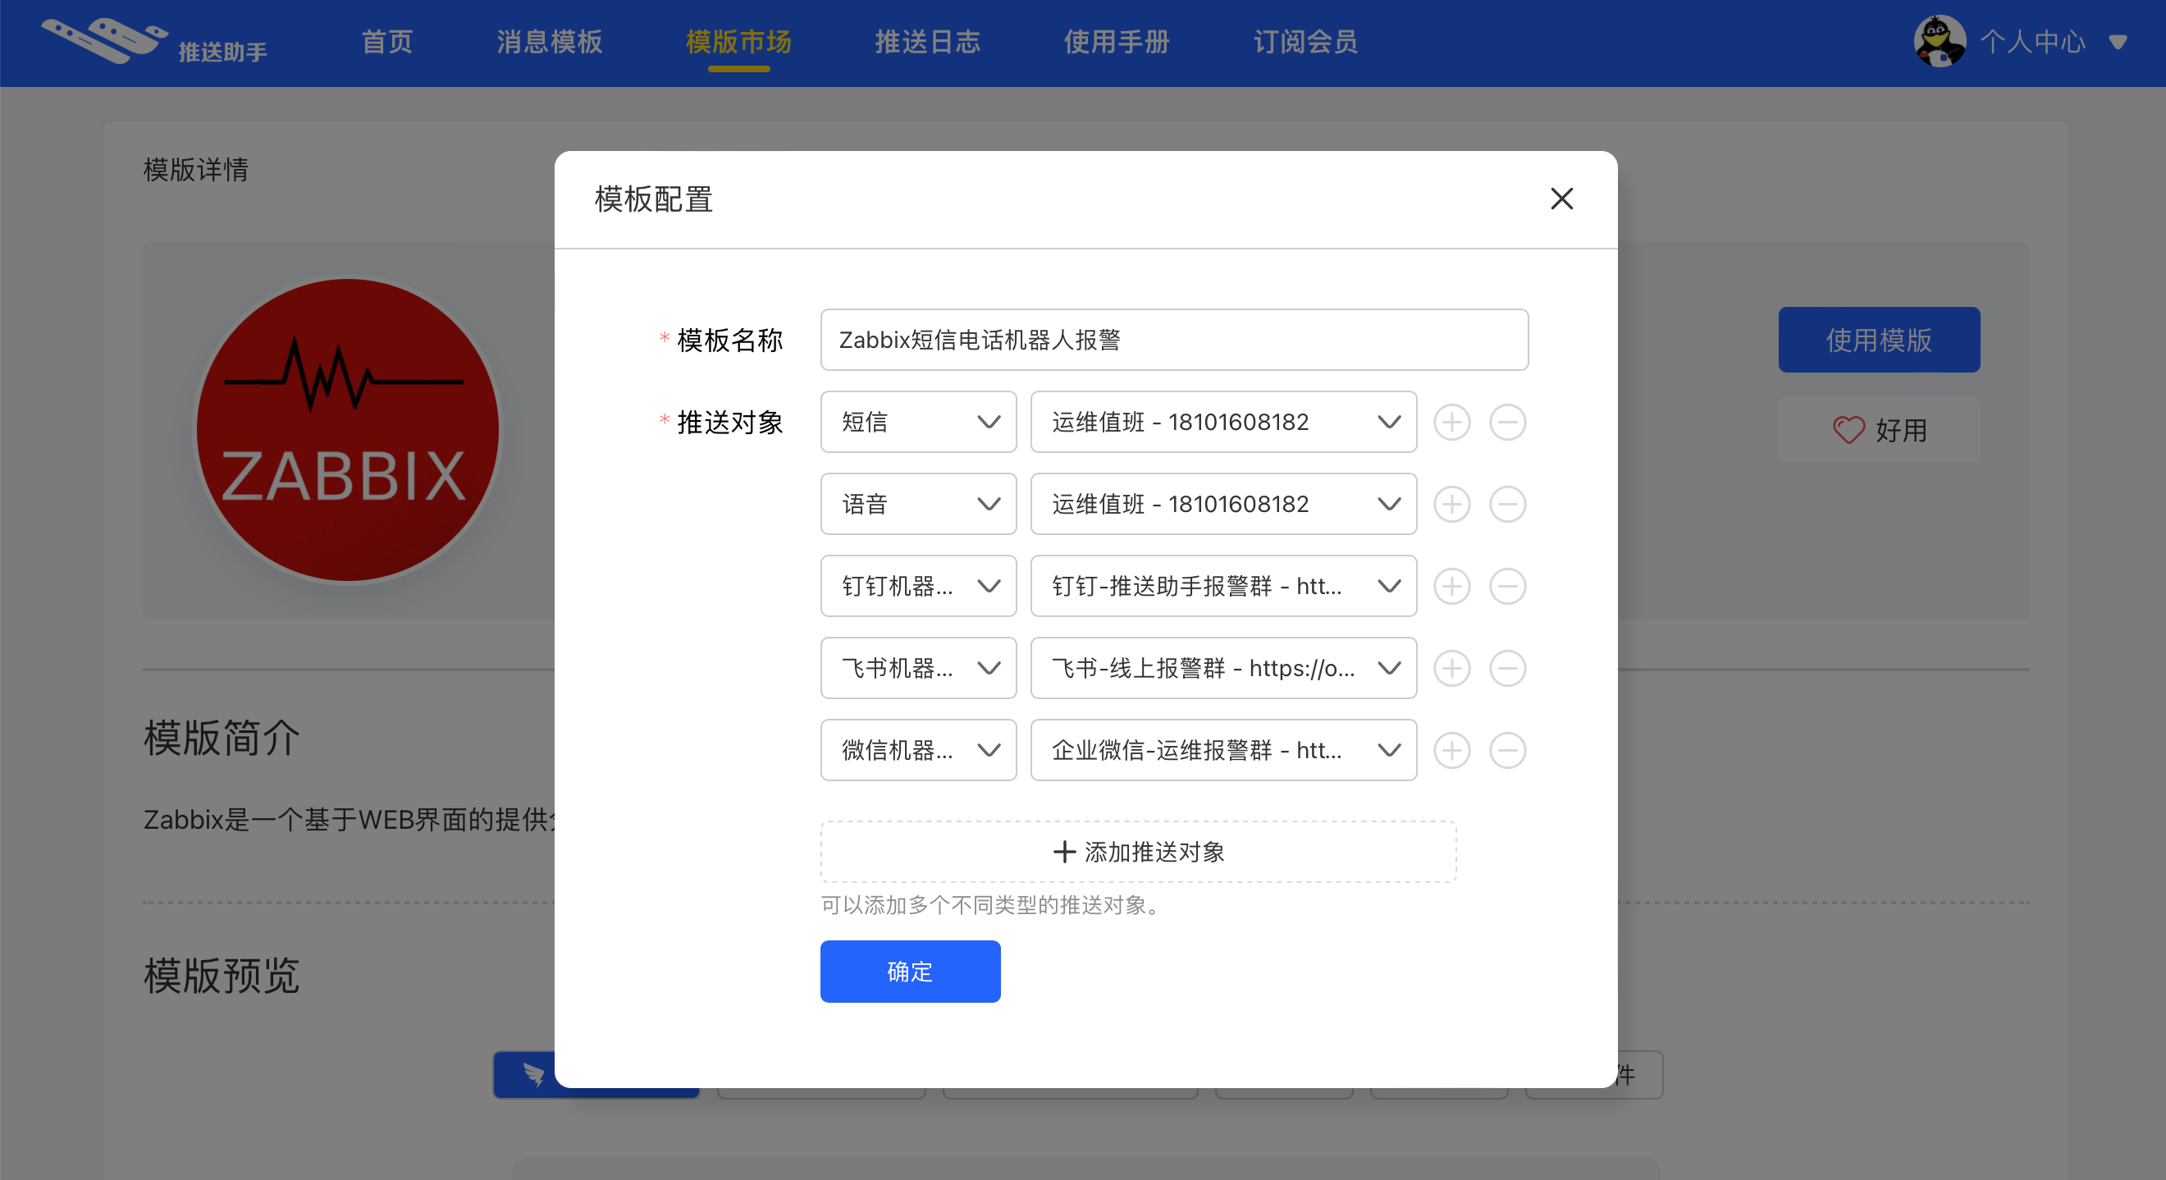
Task: Click minus icon beside 短信 row
Action: [x=1507, y=423]
